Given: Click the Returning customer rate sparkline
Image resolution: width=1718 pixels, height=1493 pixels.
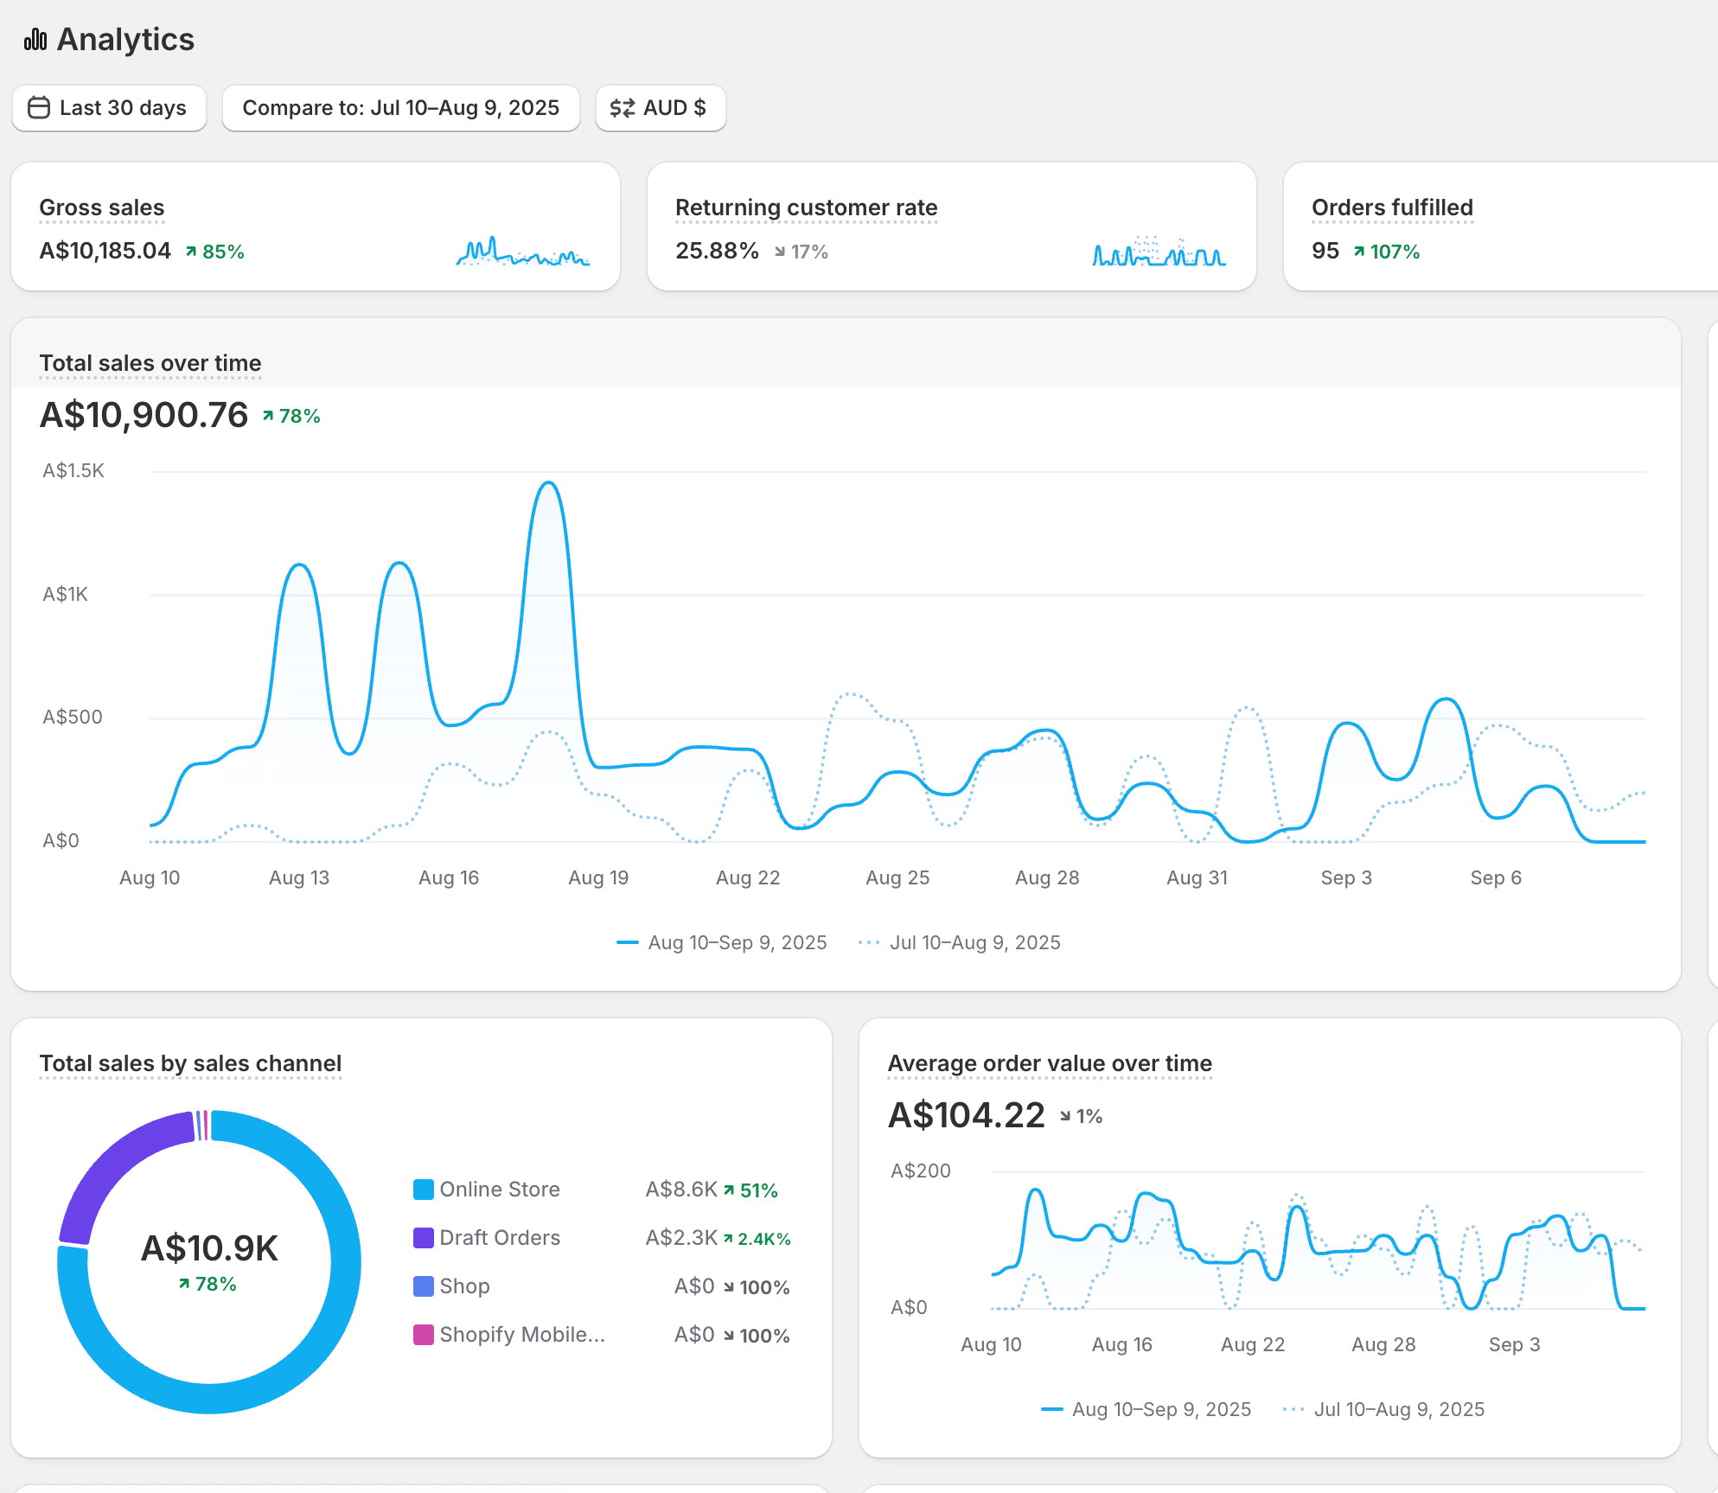Looking at the screenshot, I should 1159,252.
